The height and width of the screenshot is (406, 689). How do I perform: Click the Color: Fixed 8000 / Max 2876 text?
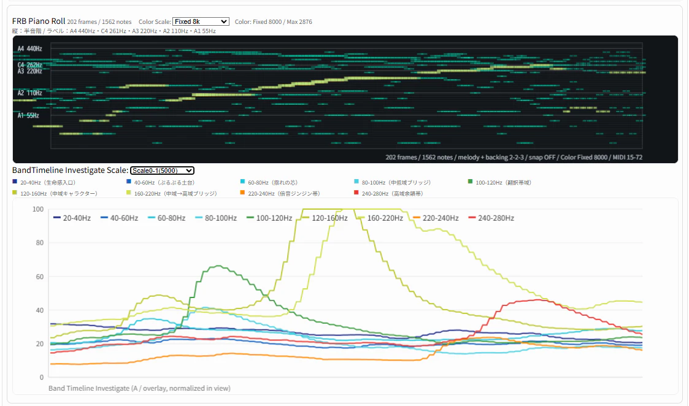pos(273,21)
